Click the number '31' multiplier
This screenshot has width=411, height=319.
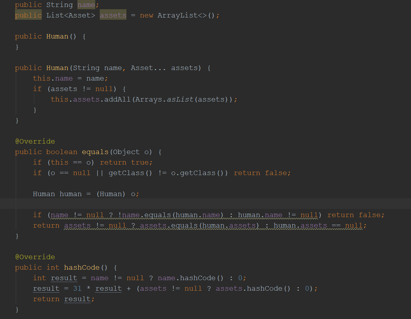tap(77, 288)
